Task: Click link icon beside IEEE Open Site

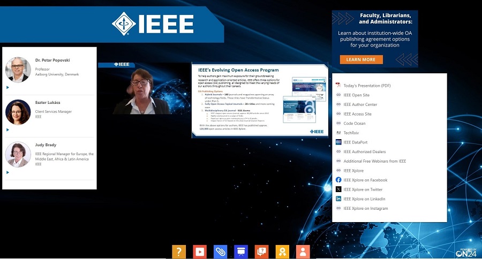Action: pyautogui.click(x=338, y=95)
